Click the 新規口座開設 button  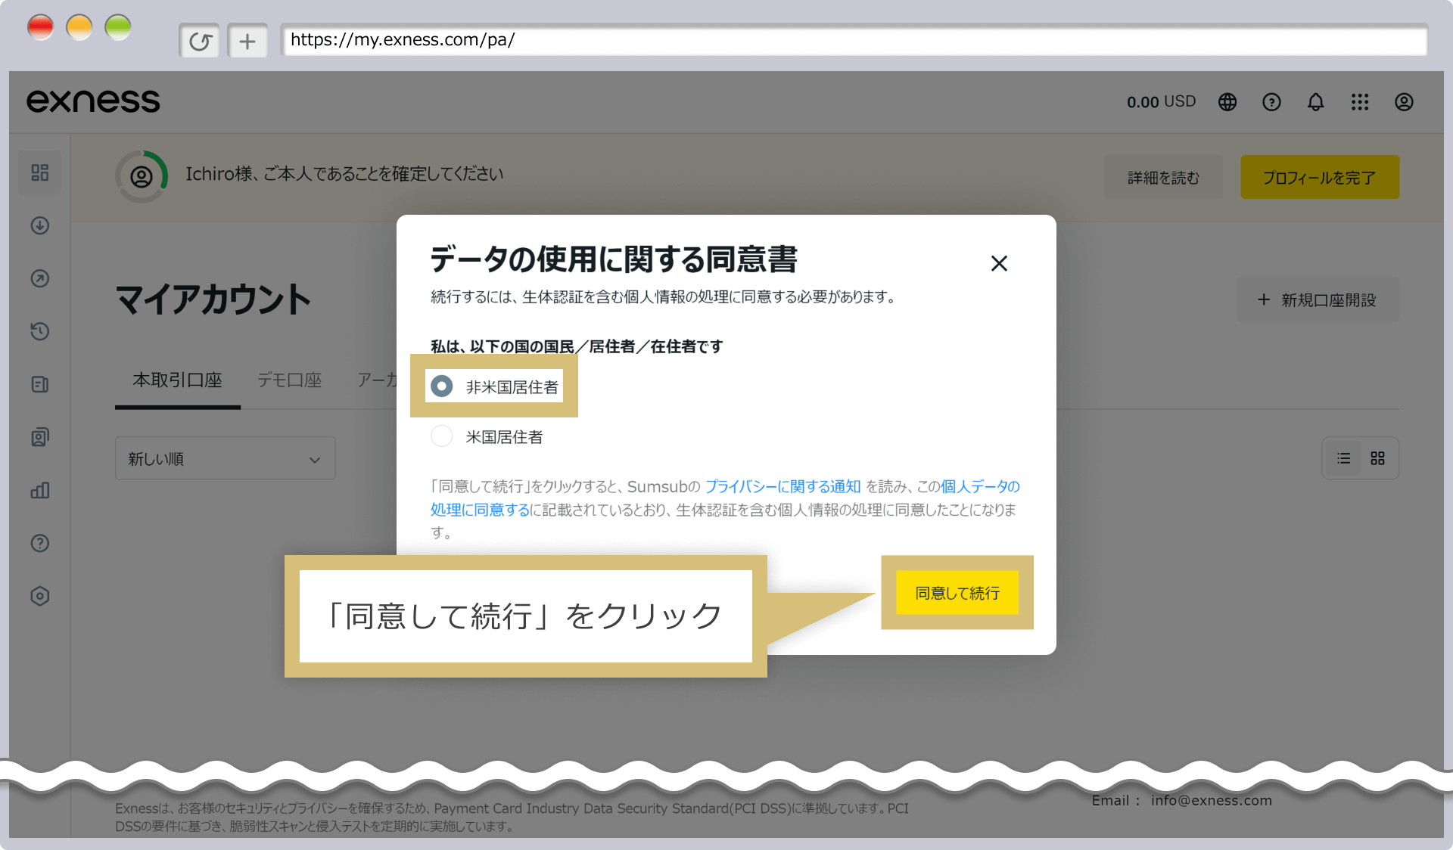tap(1318, 299)
